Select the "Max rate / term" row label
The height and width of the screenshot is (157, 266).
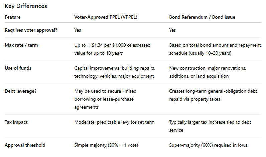click(21, 45)
